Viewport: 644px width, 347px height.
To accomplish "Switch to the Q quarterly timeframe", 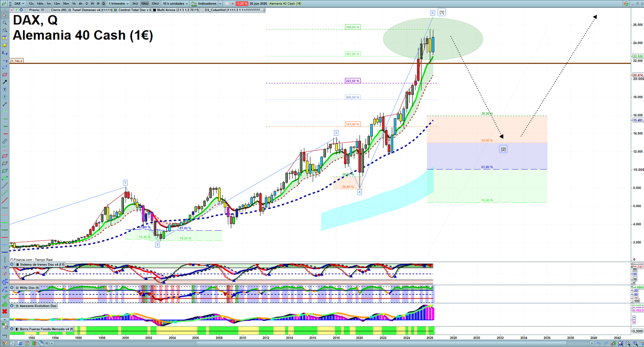I will 103,4.
